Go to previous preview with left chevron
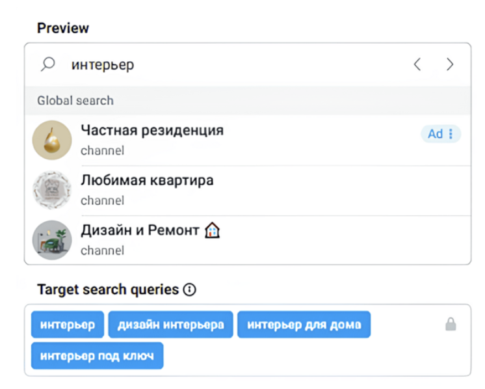Viewport: 485px width, 389px height. pos(417,64)
